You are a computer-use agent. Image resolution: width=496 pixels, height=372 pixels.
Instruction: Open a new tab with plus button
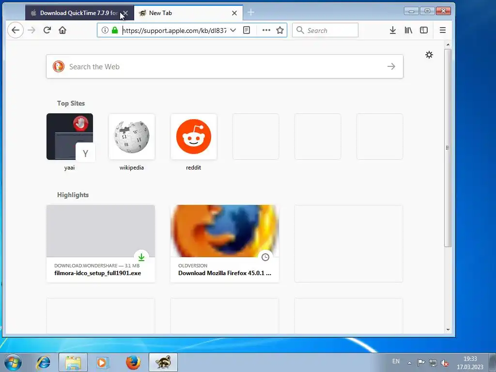(251, 13)
